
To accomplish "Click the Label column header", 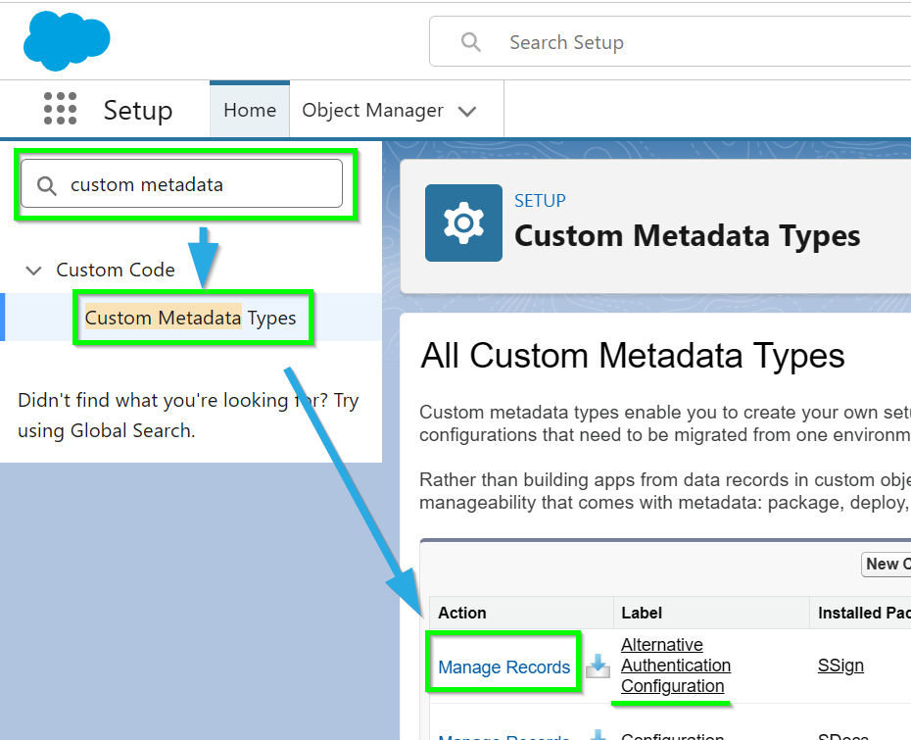I will (x=642, y=613).
